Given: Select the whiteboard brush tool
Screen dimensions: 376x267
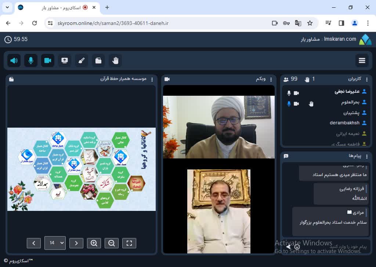Looking at the screenshot, I should (82, 61).
